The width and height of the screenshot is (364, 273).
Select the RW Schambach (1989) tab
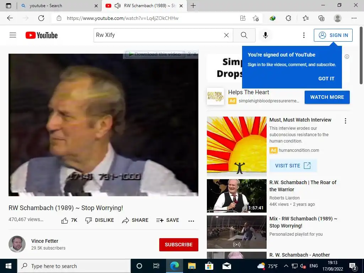144,6
